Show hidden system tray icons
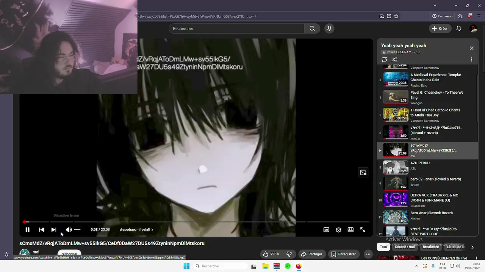This screenshot has height=272, width=485. click(417, 266)
